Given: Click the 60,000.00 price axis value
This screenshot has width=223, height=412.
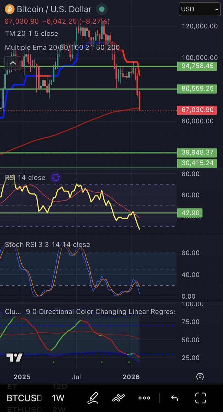Looking at the screenshot, I should (x=198, y=121).
